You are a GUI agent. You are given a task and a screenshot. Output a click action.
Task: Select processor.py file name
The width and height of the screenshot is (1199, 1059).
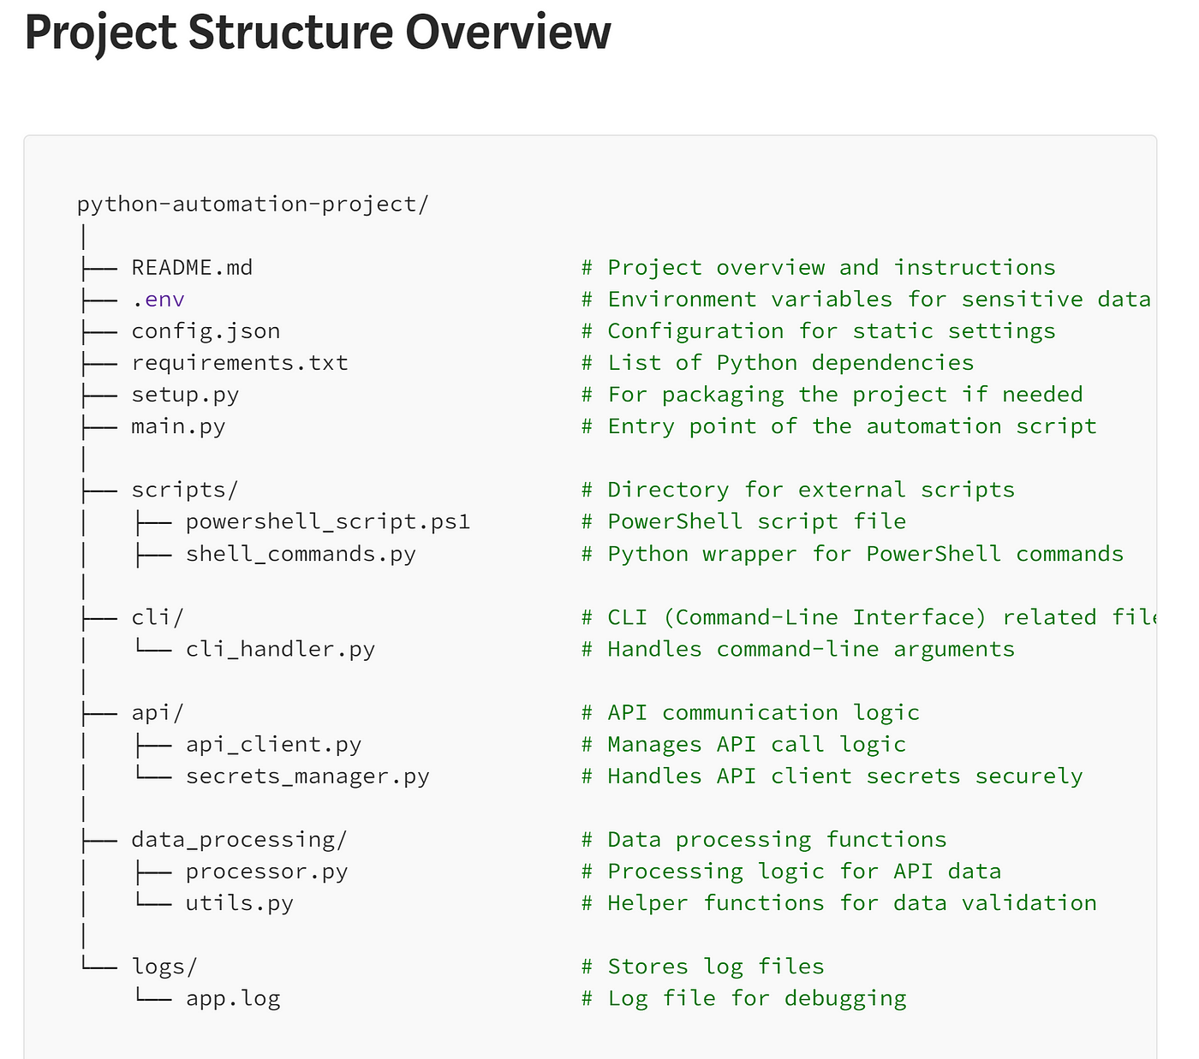(x=266, y=872)
